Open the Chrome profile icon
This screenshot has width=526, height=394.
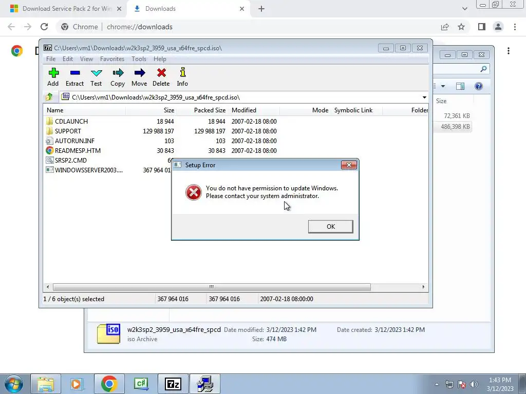coord(498,27)
